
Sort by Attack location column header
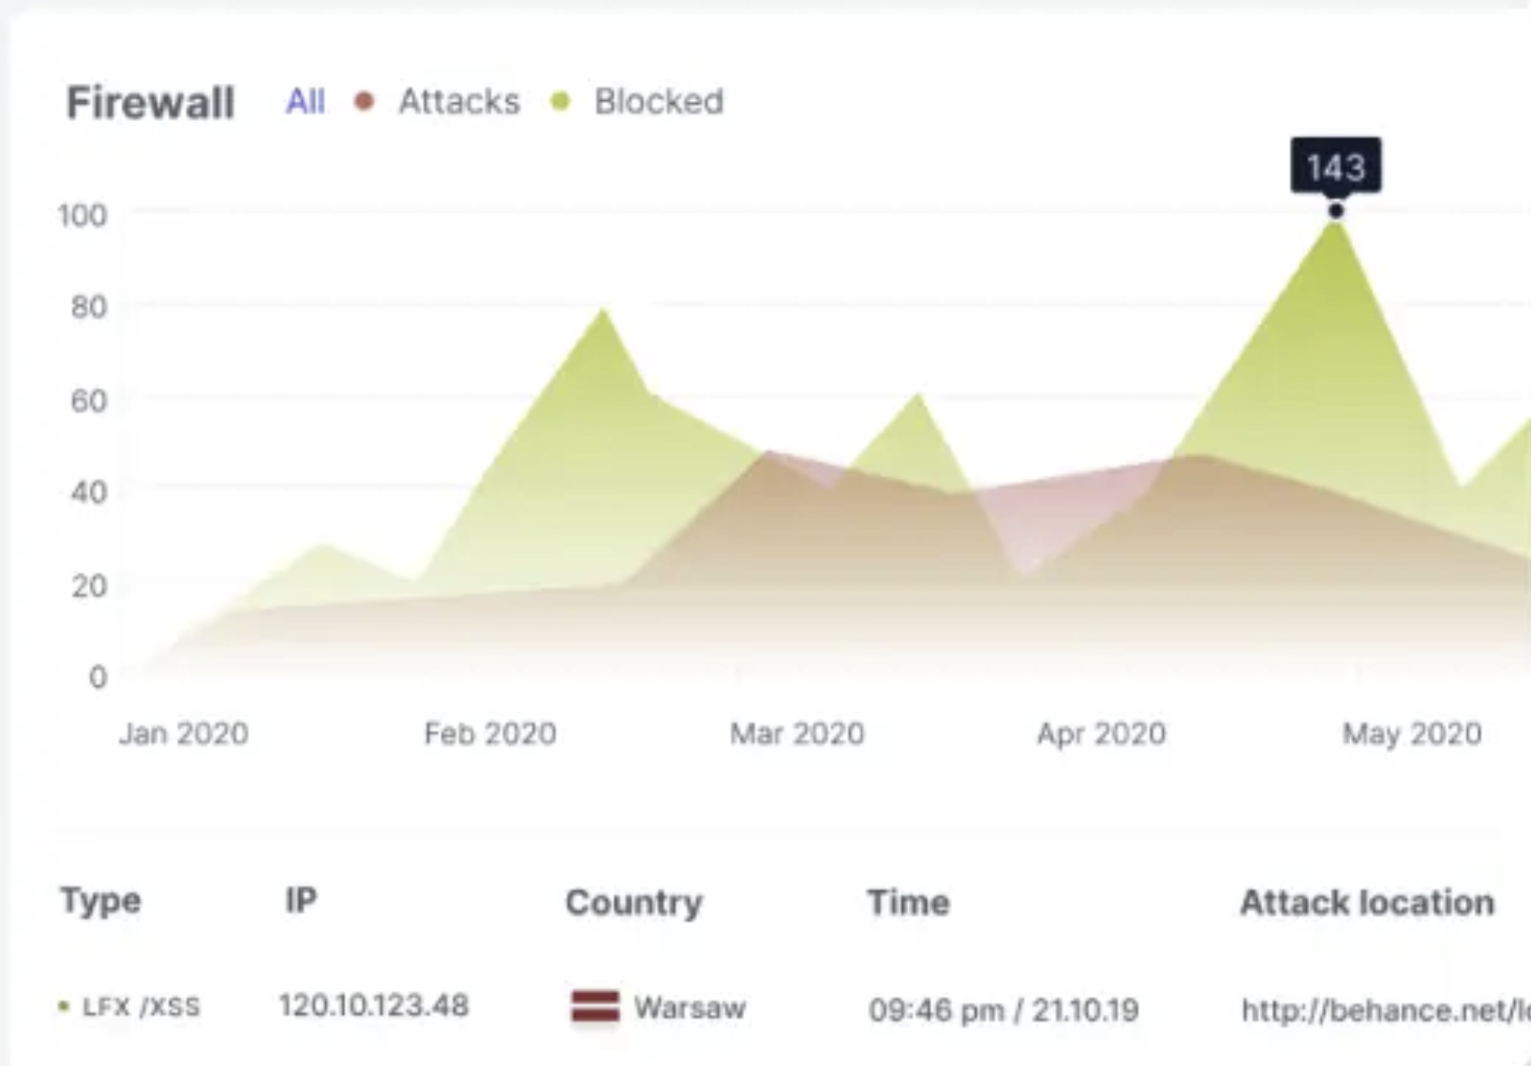(1366, 903)
